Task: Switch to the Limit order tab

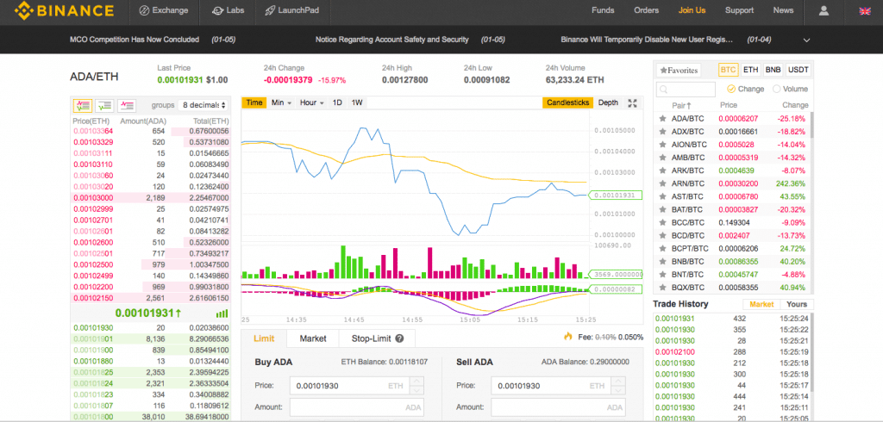Action: (264, 338)
